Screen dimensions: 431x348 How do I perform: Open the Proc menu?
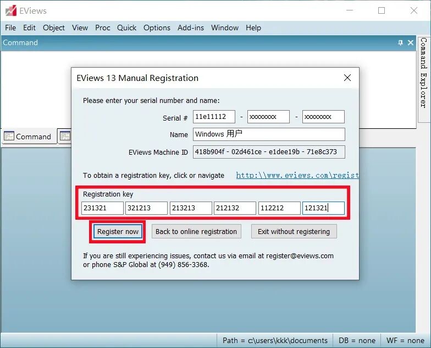tap(102, 28)
